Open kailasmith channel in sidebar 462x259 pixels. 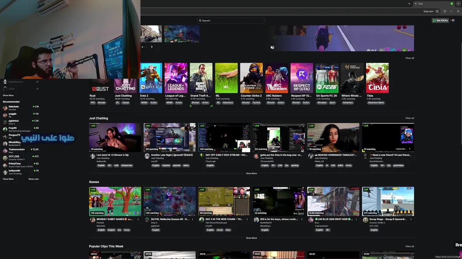[21, 172]
